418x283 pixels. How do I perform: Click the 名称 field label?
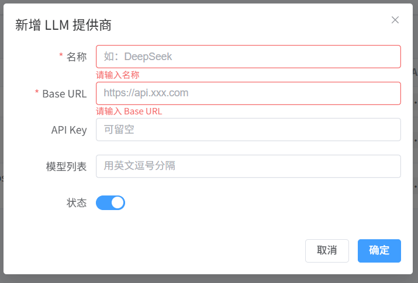pos(77,57)
